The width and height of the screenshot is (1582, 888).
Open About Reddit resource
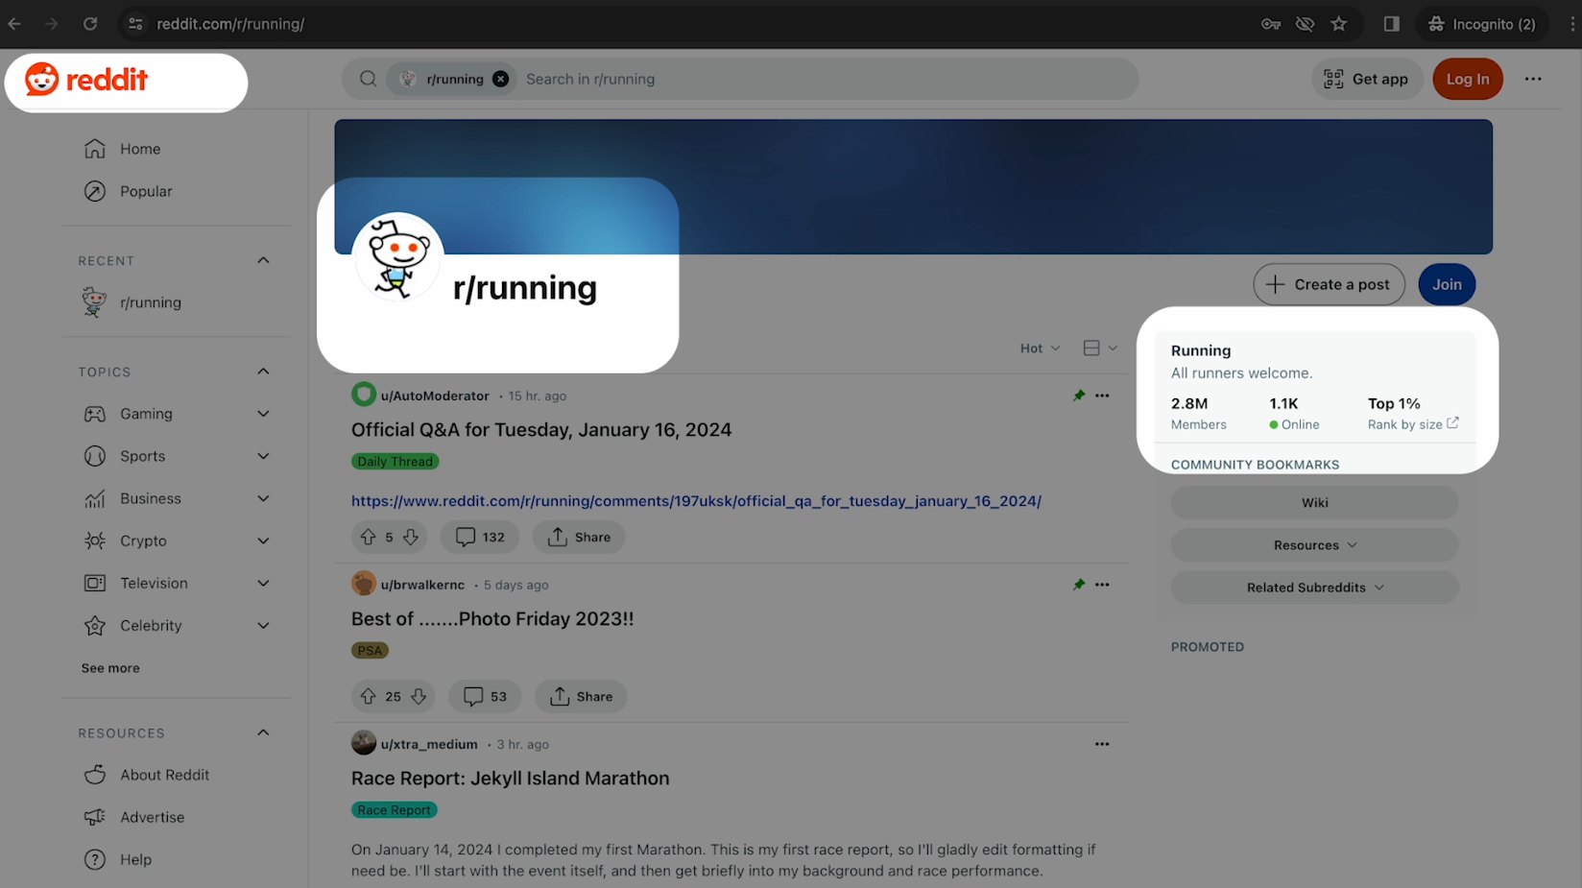pos(164,775)
